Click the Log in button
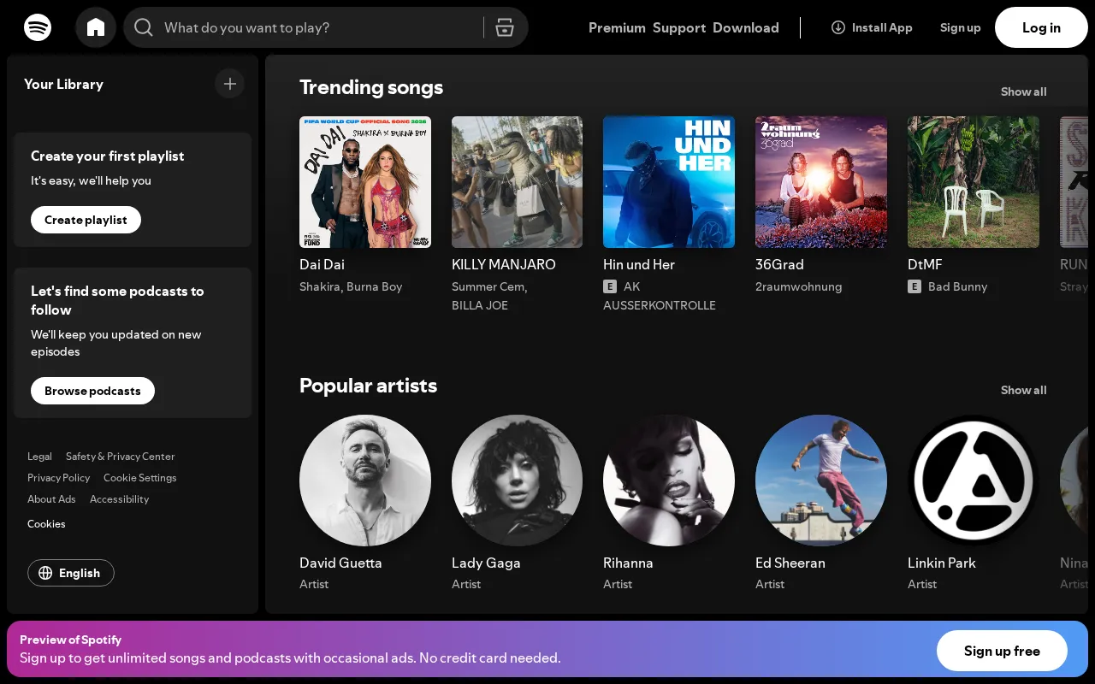 pos(1041,27)
